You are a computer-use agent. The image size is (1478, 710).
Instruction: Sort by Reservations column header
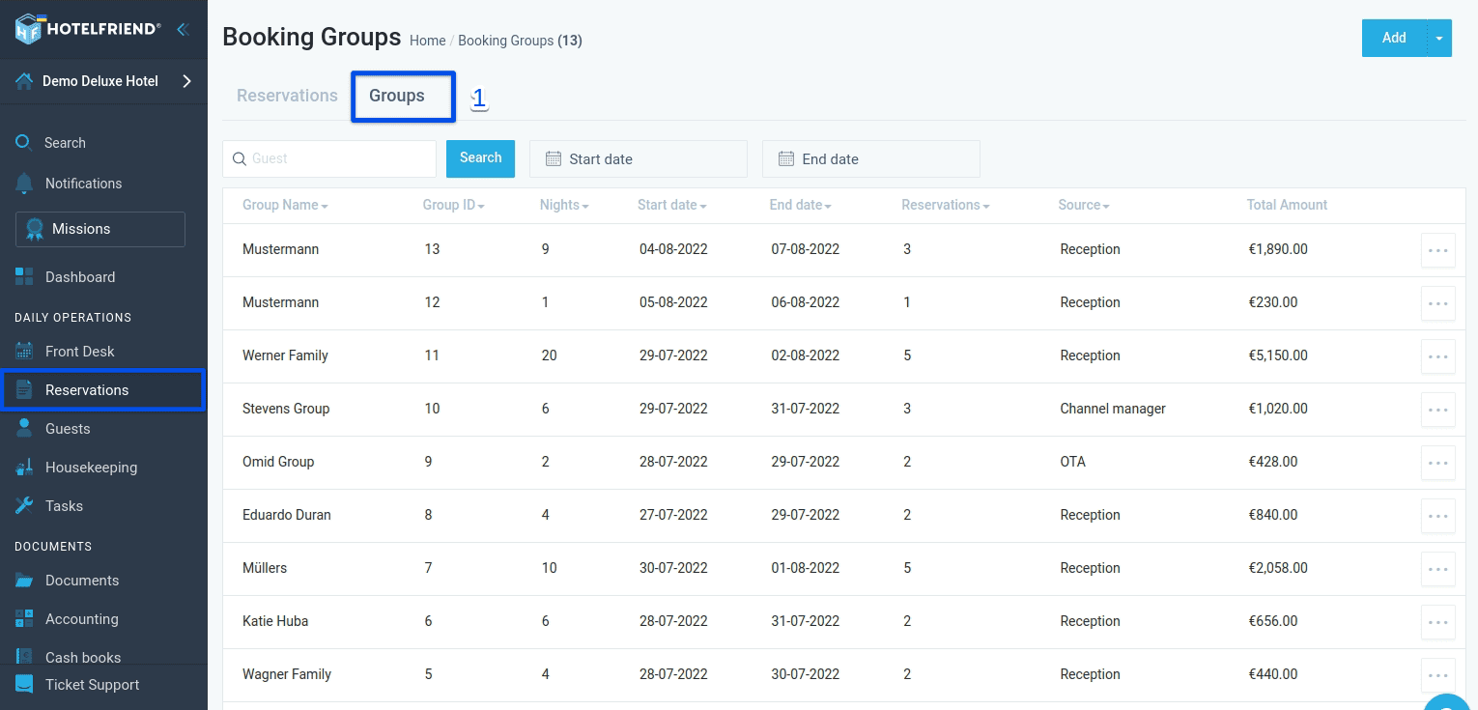pos(946,205)
